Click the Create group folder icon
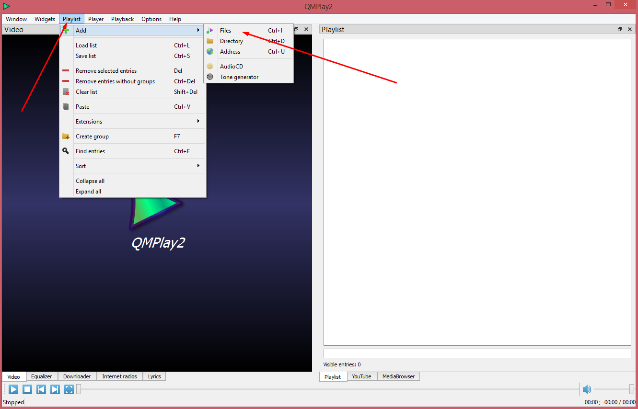The height and width of the screenshot is (409, 638). coord(66,136)
